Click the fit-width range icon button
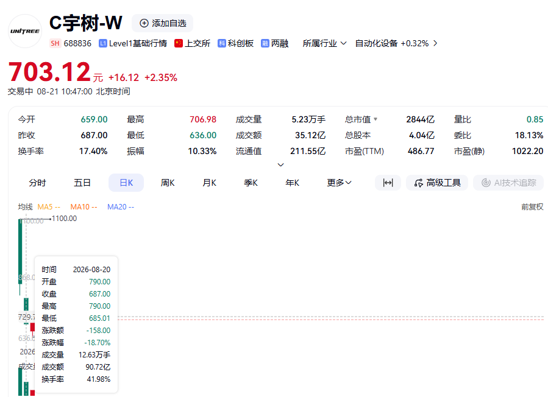Image resolution: width=548 pixels, height=397 pixels. [x=388, y=183]
